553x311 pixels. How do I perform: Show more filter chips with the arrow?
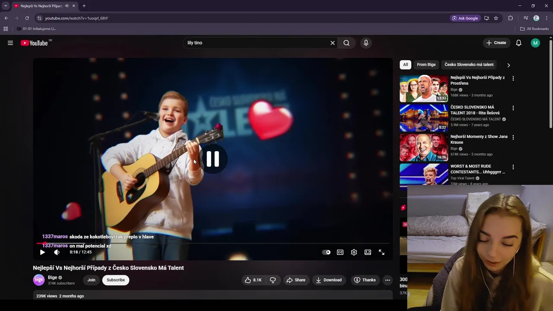(x=509, y=65)
